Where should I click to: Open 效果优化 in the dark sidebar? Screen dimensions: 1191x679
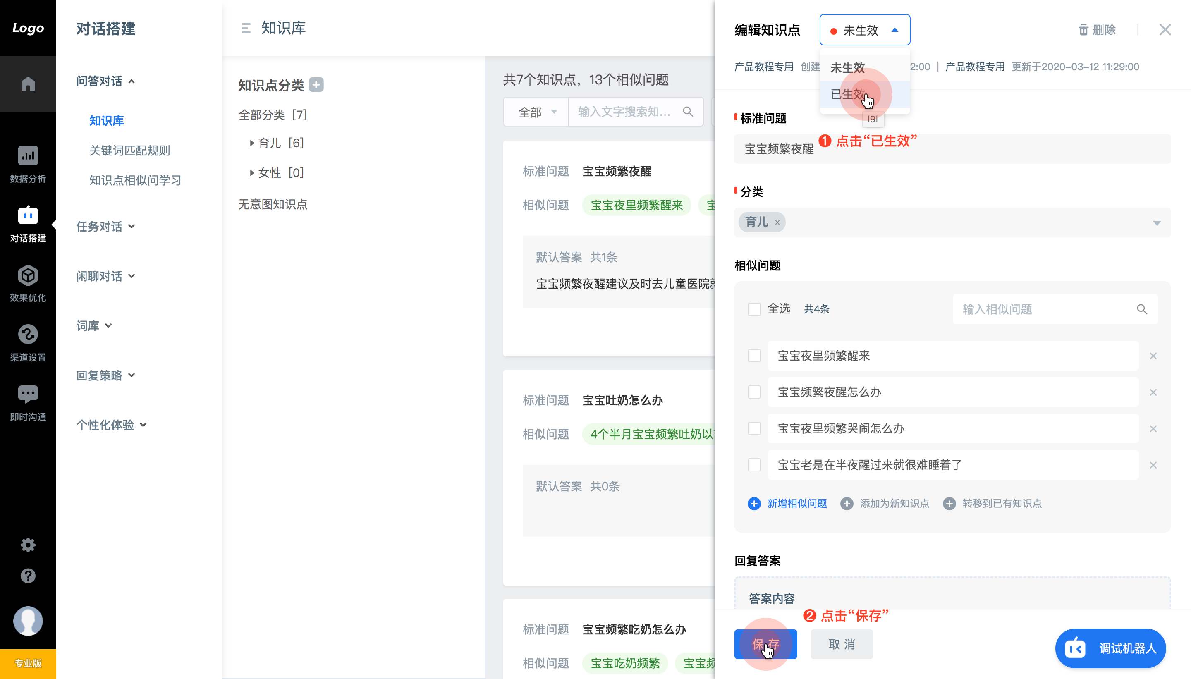click(x=28, y=284)
